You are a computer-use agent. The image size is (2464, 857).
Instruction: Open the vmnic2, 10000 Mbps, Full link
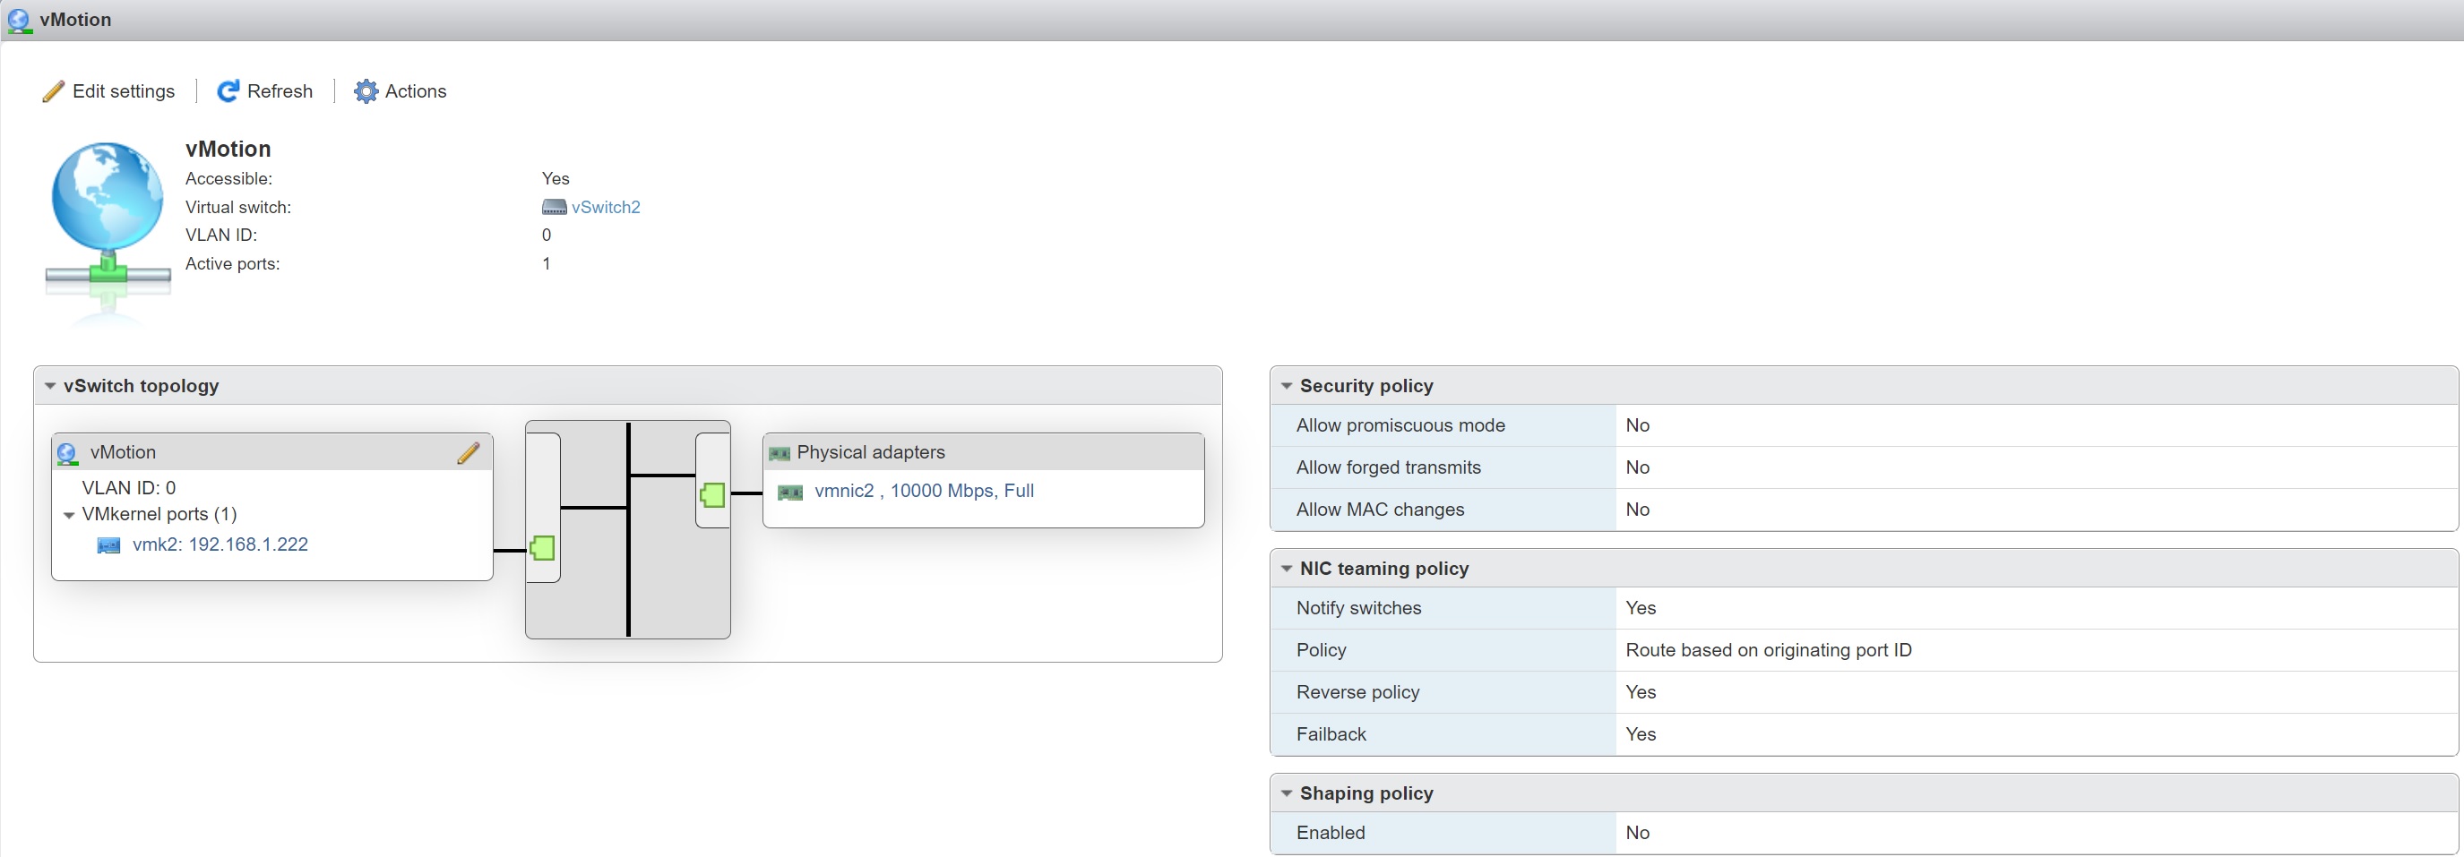pos(924,492)
